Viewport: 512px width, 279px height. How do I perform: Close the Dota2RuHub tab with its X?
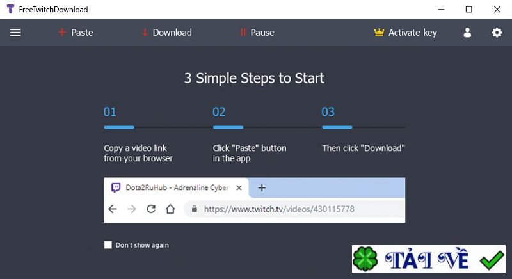(239, 188)
